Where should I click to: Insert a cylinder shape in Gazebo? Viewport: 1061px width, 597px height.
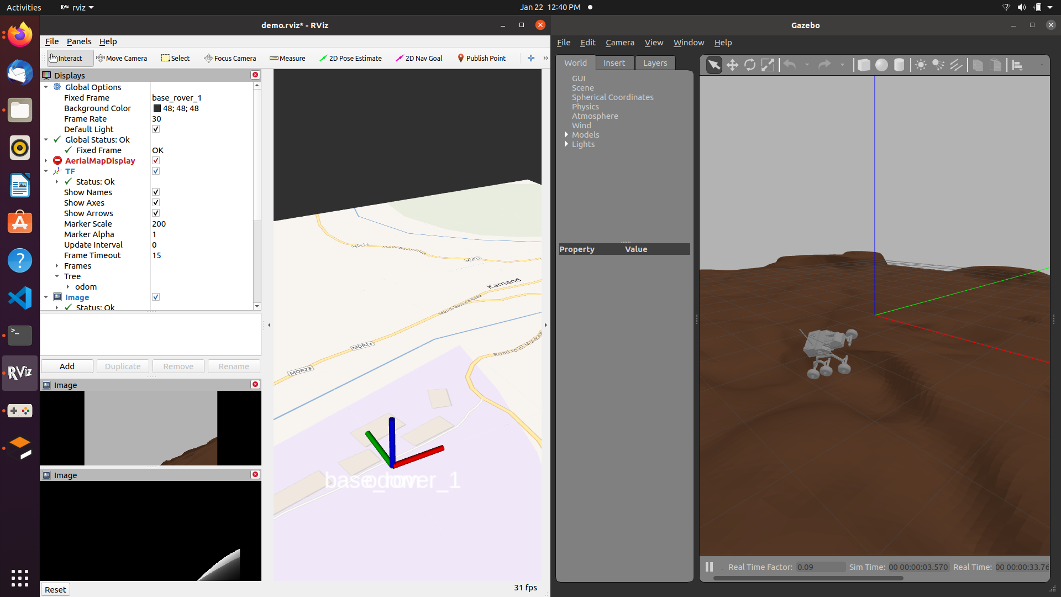point(899,65)
